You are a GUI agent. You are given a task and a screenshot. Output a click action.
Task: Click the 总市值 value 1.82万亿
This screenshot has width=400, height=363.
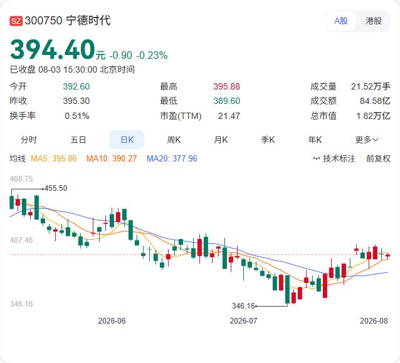click(x=373, y=116)
